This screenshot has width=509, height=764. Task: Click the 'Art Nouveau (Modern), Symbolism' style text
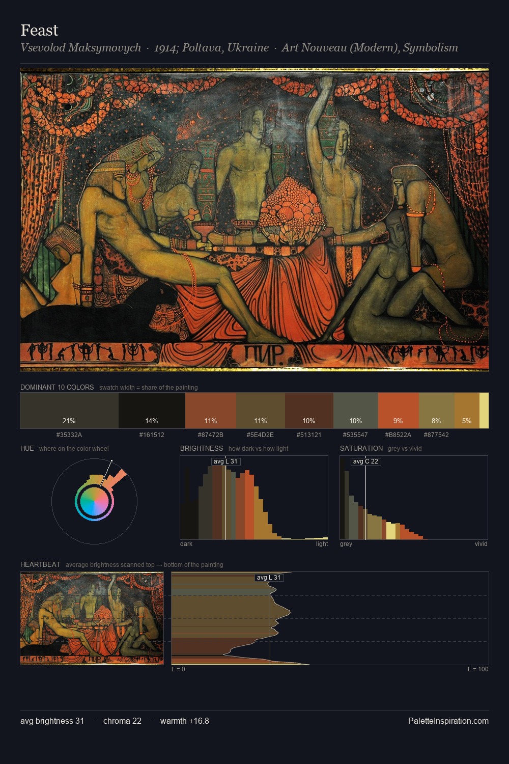pyautogui.click(x=370, y=48)
